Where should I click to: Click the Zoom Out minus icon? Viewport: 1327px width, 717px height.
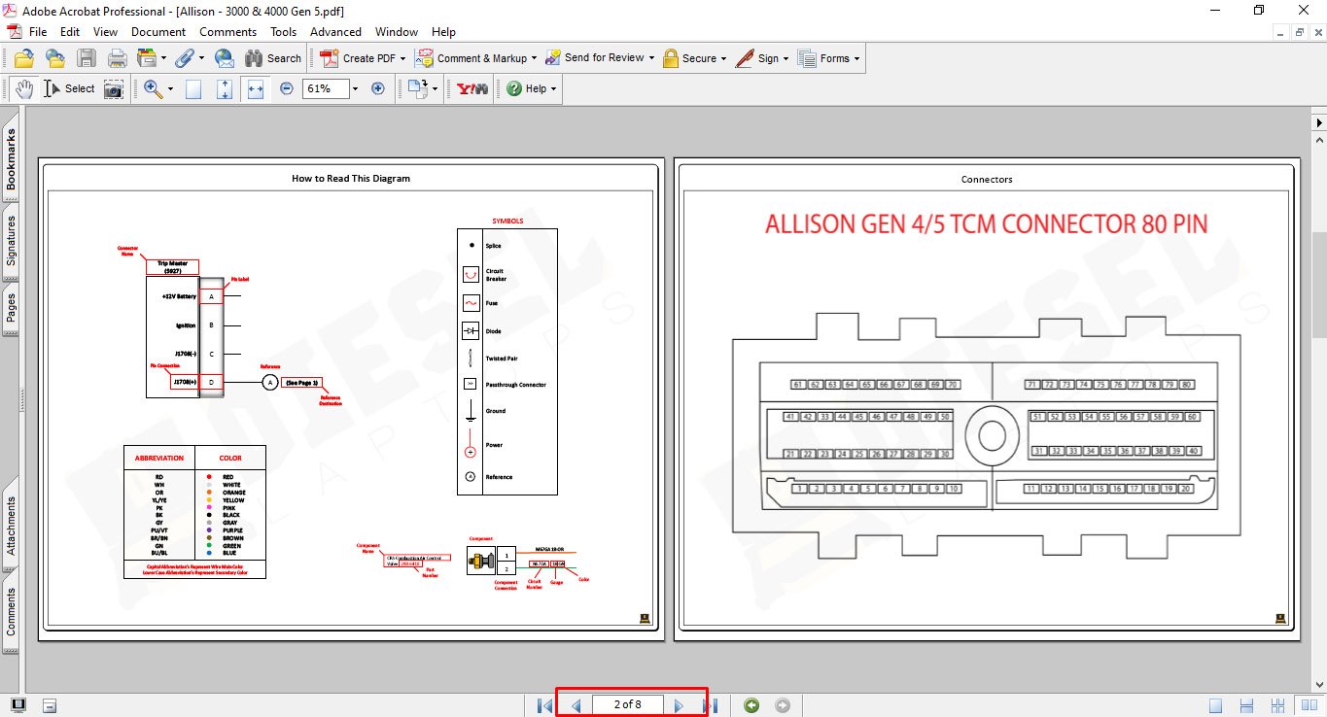[287, 88]
